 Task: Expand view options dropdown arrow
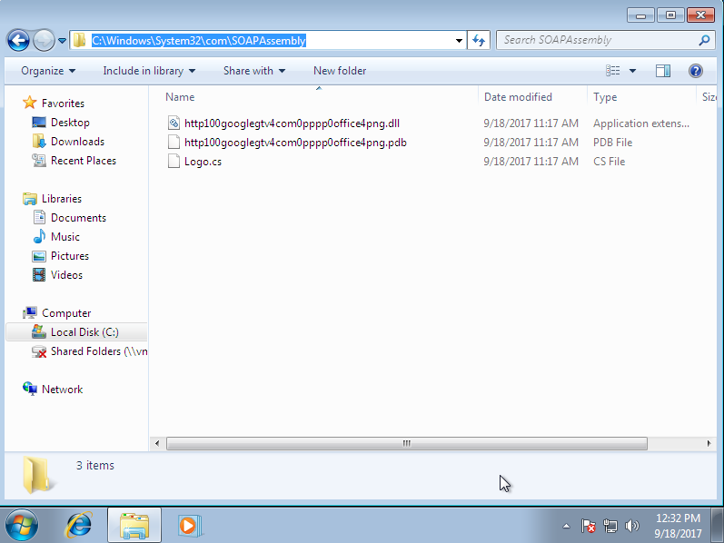pos(632,71)
